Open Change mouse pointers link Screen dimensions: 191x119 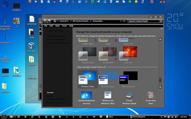point(56,39)
